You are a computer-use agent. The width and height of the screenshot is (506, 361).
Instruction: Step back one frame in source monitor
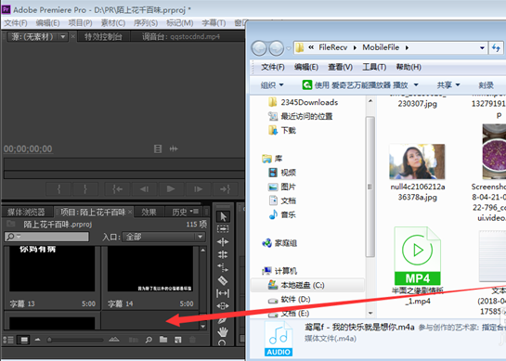tap(144, 189)
